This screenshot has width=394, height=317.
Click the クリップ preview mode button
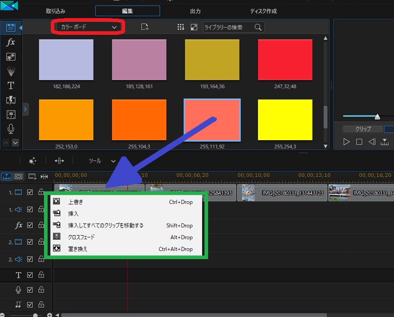pyautogui.click(x=363, y=129)
